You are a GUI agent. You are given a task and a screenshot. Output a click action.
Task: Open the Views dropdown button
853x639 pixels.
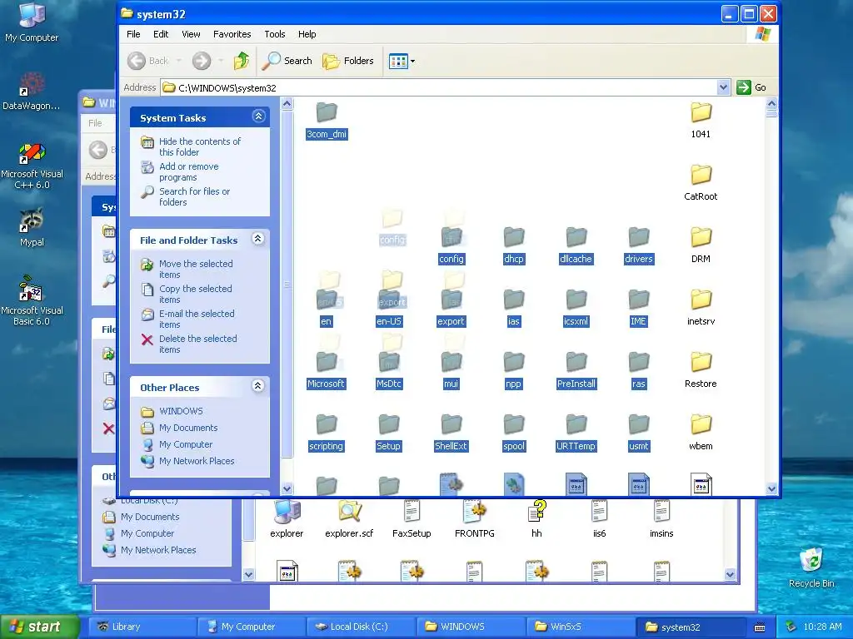pos(402,61)
